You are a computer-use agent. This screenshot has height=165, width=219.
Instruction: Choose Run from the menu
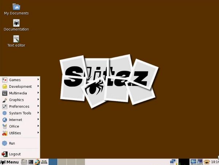tap(20, 143)
